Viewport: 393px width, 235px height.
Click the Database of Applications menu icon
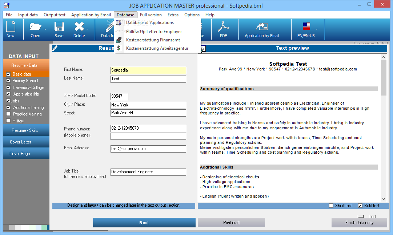(x=119, y=23)
